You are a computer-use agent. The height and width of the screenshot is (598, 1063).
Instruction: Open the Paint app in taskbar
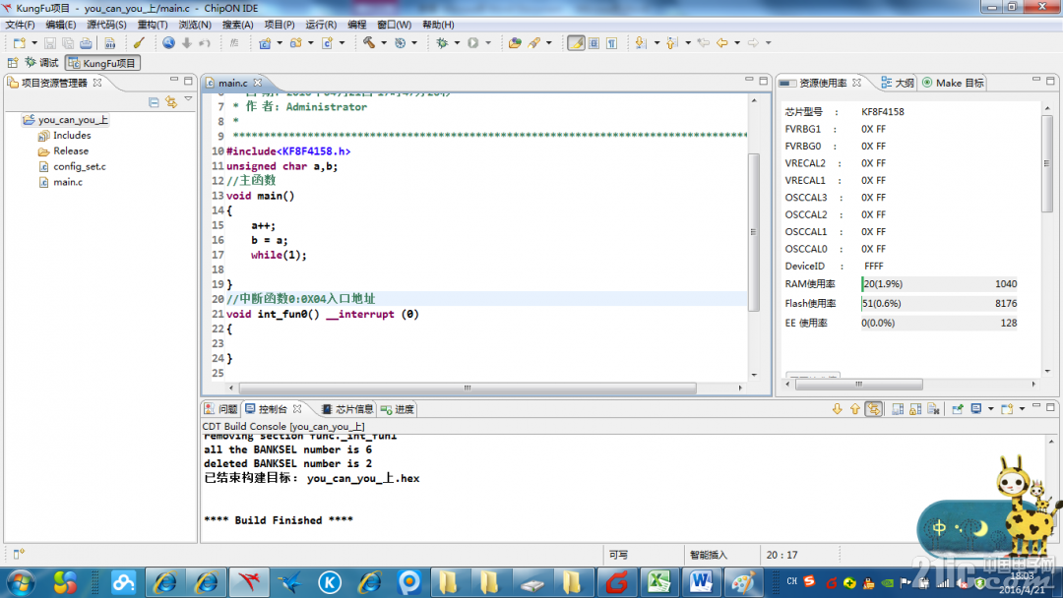point(743,582)
